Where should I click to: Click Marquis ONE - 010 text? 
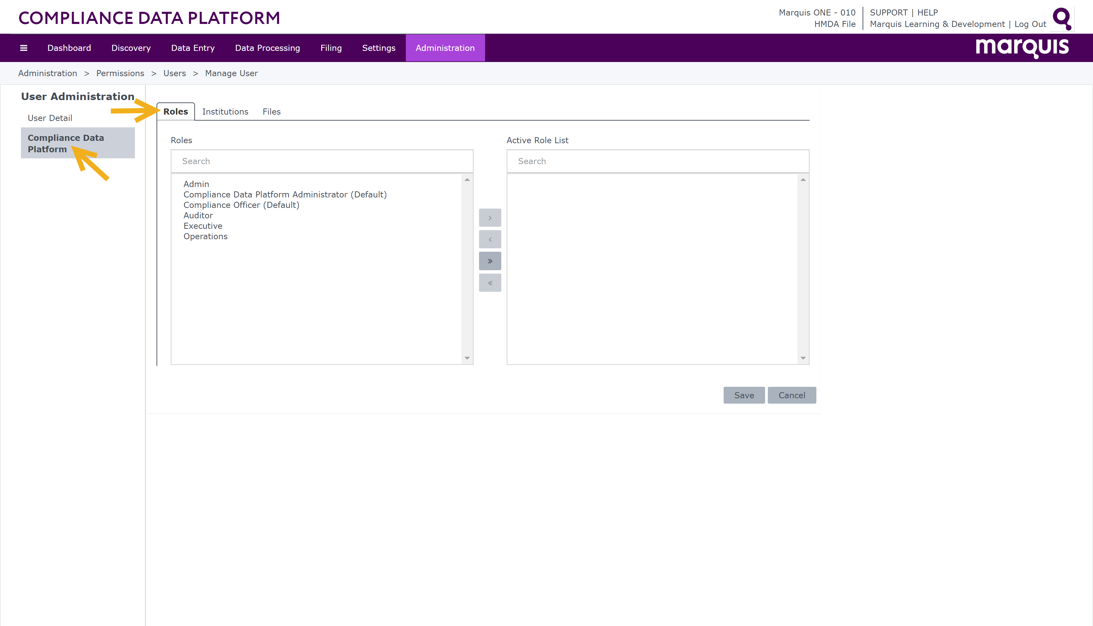[817, 13]
